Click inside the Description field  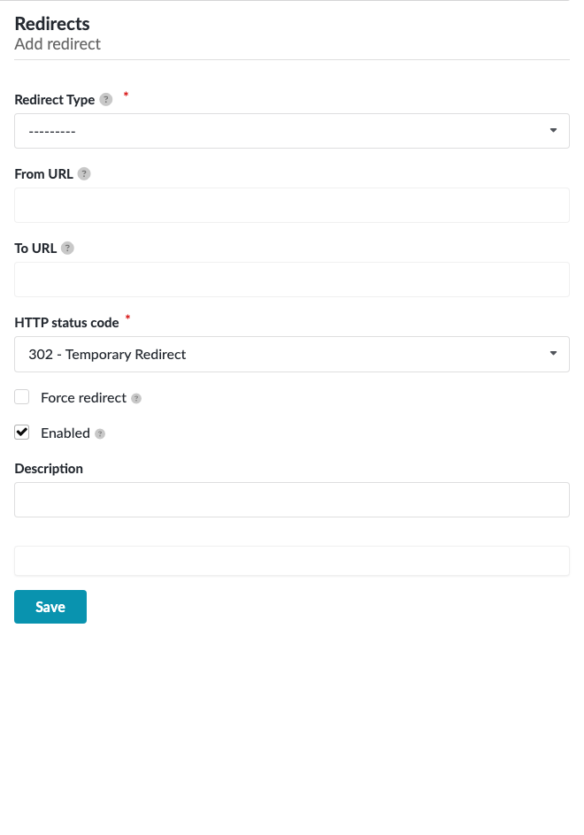click(x=292, y=499)
